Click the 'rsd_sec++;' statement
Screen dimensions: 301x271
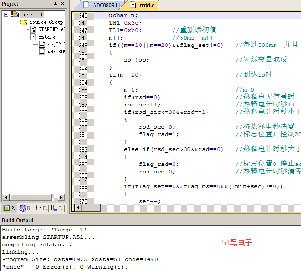click(142, 105)
